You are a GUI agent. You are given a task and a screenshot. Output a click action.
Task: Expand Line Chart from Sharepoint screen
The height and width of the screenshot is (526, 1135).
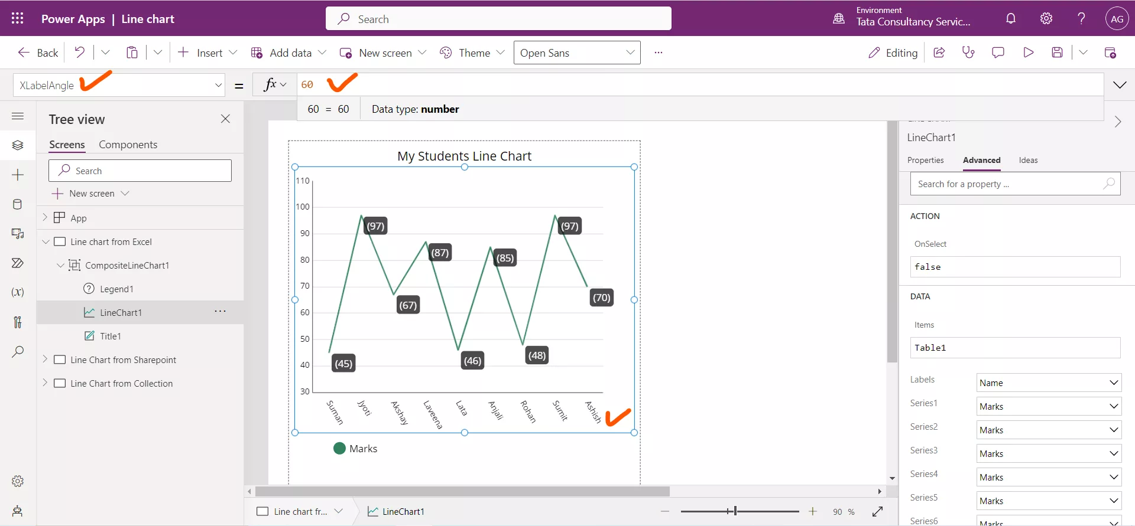[x=45, y=359]
